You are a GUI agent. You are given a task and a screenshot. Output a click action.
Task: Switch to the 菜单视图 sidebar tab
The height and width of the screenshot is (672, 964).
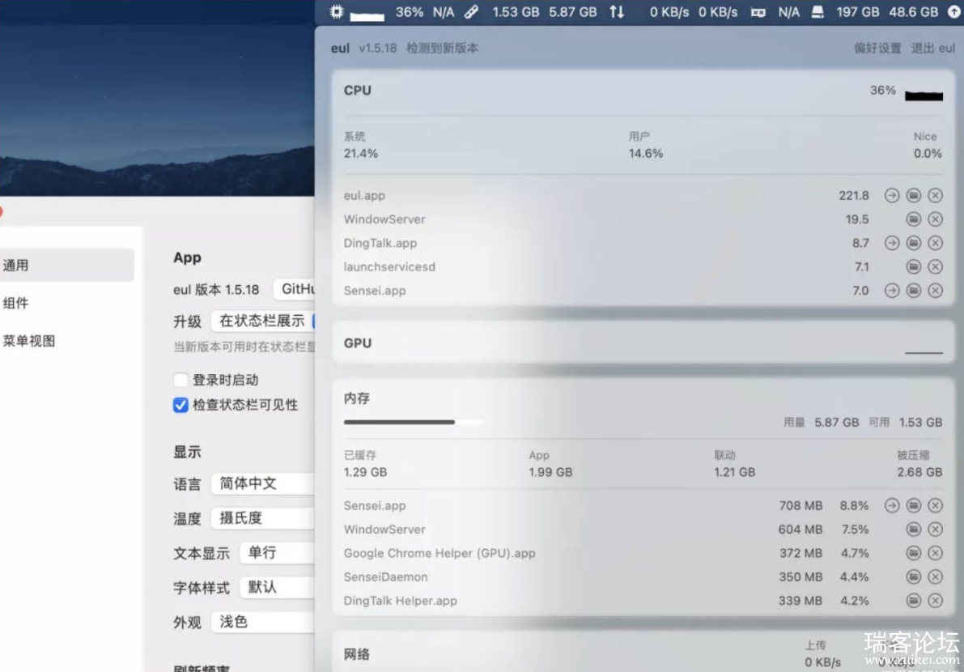tap(29, 342)
